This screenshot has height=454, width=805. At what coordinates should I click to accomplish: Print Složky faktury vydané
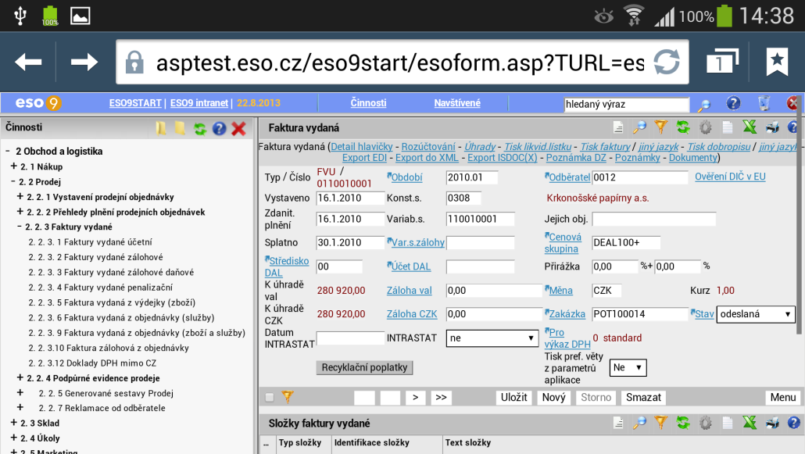[772, 424]
